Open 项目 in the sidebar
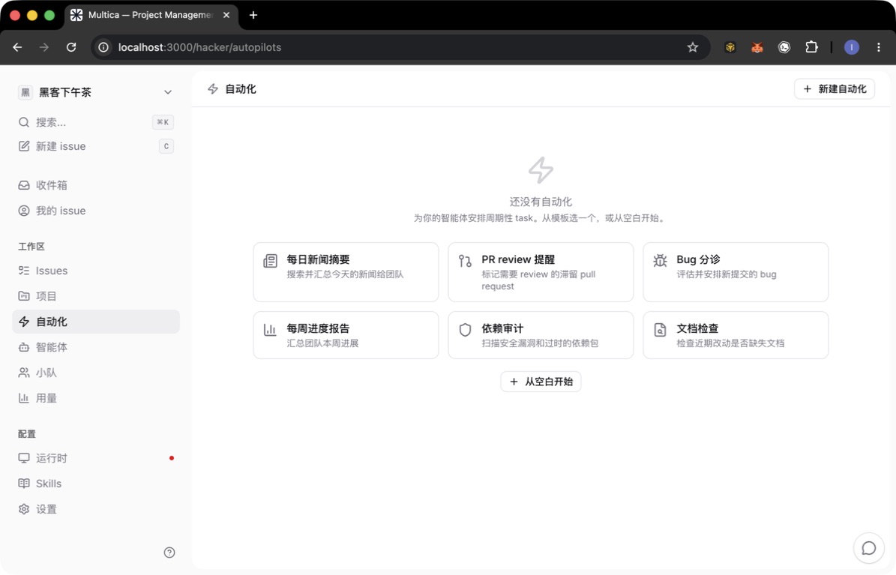This screenshot has width=896, height=575. [96, 296]
